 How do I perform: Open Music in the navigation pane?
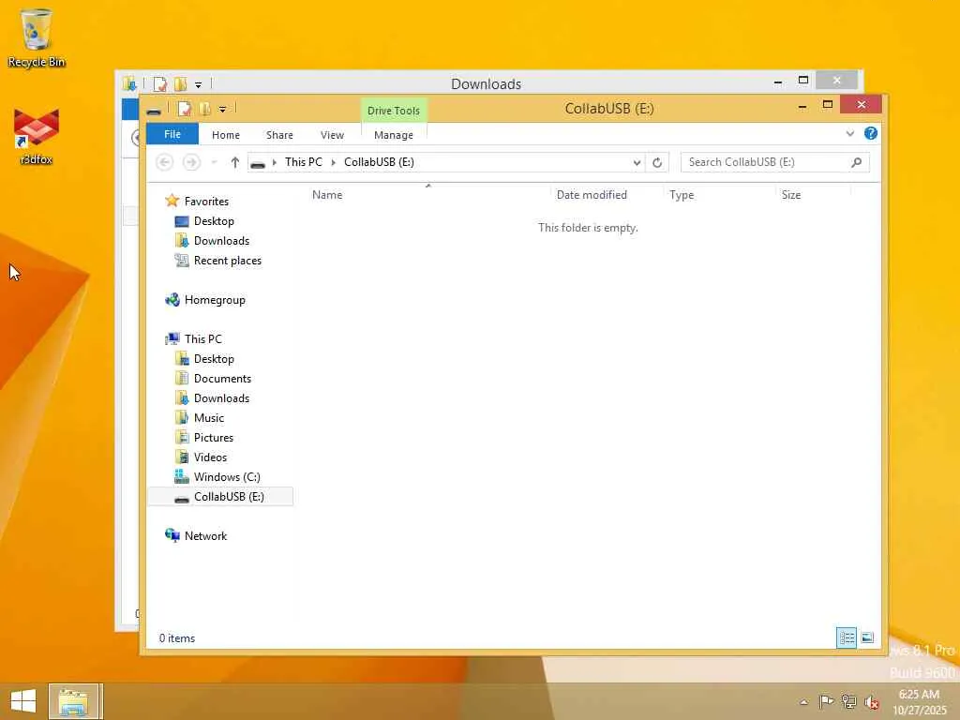tap(209, 417)
